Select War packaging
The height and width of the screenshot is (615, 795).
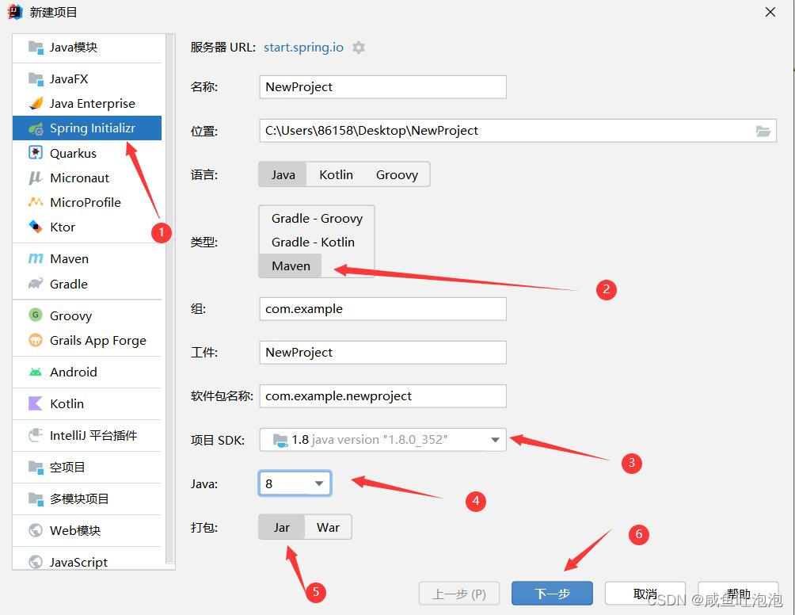[328, 528]
